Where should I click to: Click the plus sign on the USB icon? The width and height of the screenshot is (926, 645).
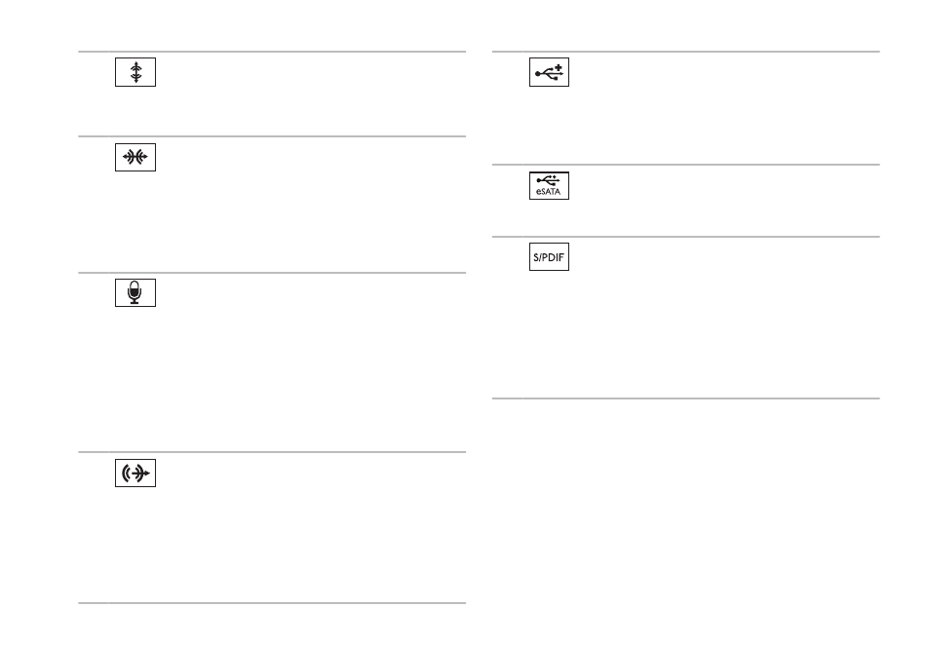559,67
